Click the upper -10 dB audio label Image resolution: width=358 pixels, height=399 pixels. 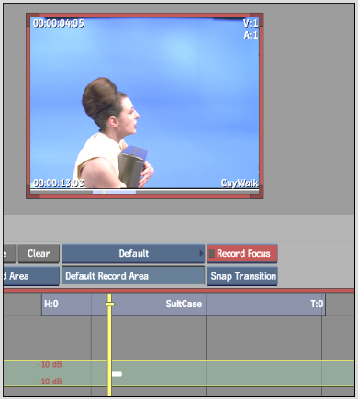[x=50, y=364]
